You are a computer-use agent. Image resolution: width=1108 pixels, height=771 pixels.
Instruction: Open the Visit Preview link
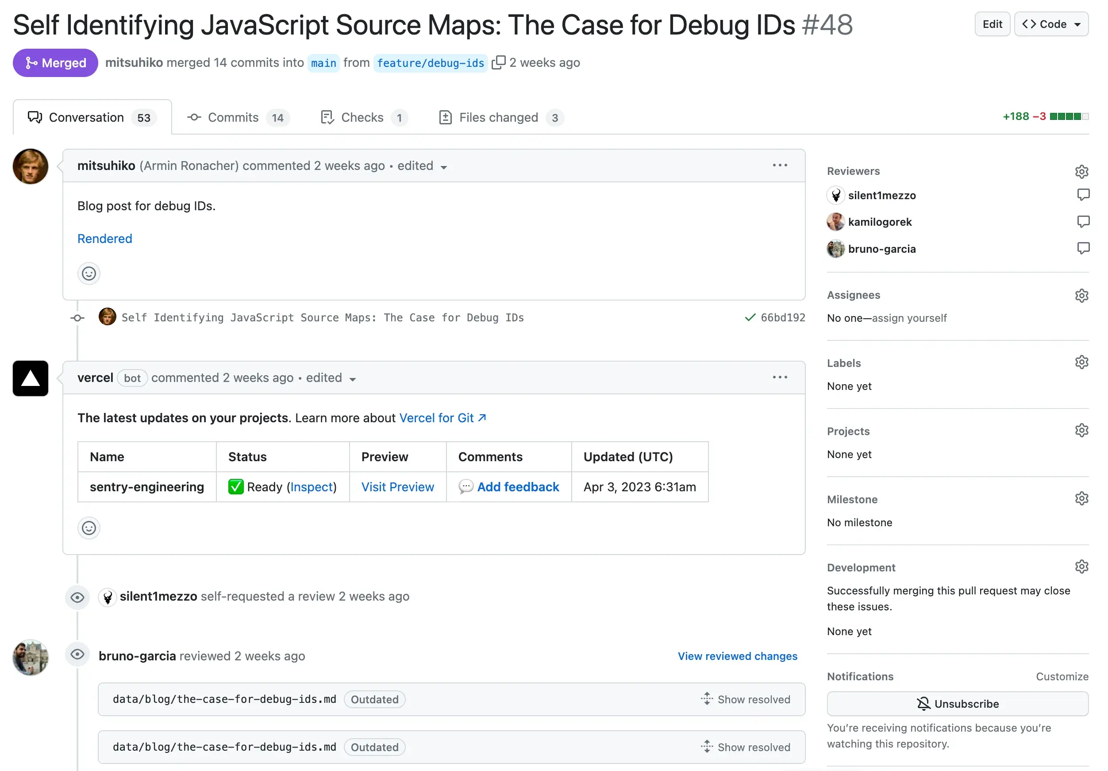click(x=397, y=487)
